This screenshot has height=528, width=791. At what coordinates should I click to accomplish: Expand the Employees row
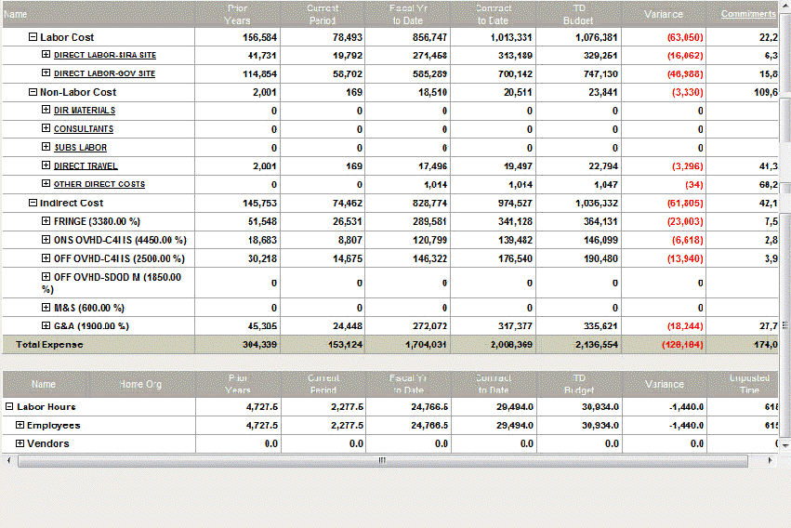[20, 426]
